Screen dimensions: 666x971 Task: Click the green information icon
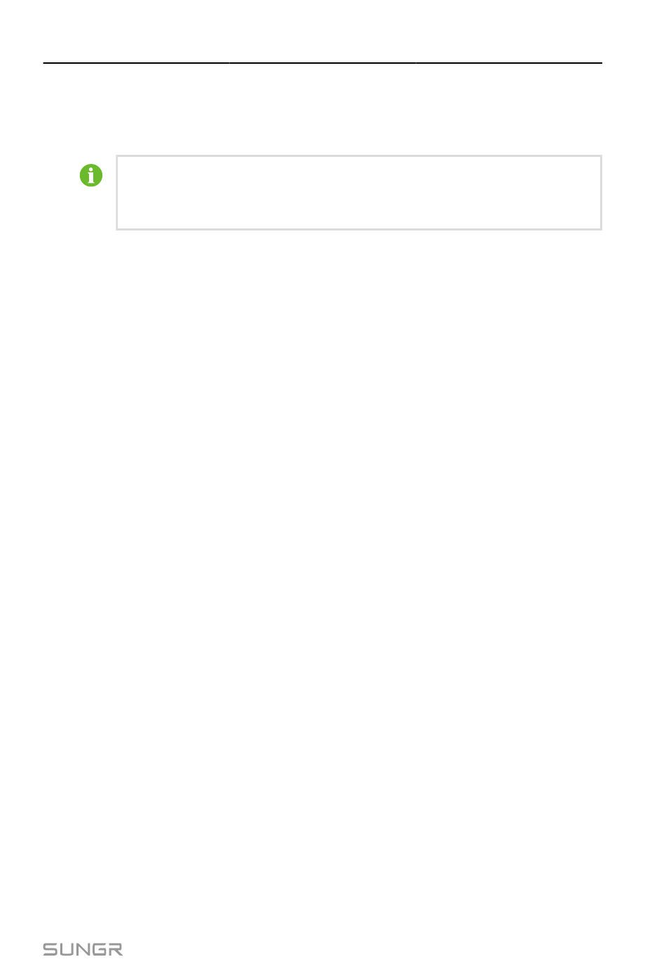tap(91, 175)
